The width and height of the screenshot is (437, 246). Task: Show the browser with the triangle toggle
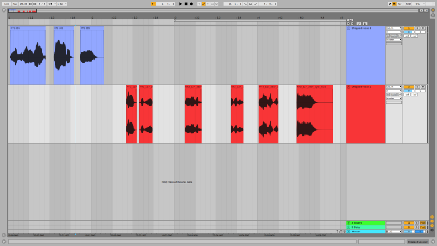coord(4,10)
